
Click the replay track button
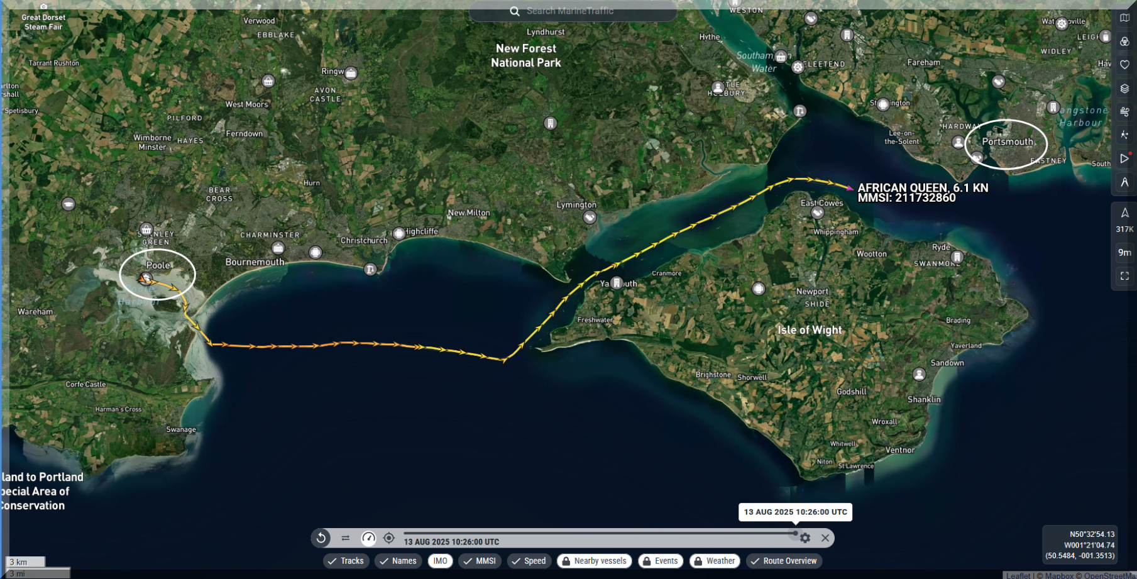coord(321,538)
